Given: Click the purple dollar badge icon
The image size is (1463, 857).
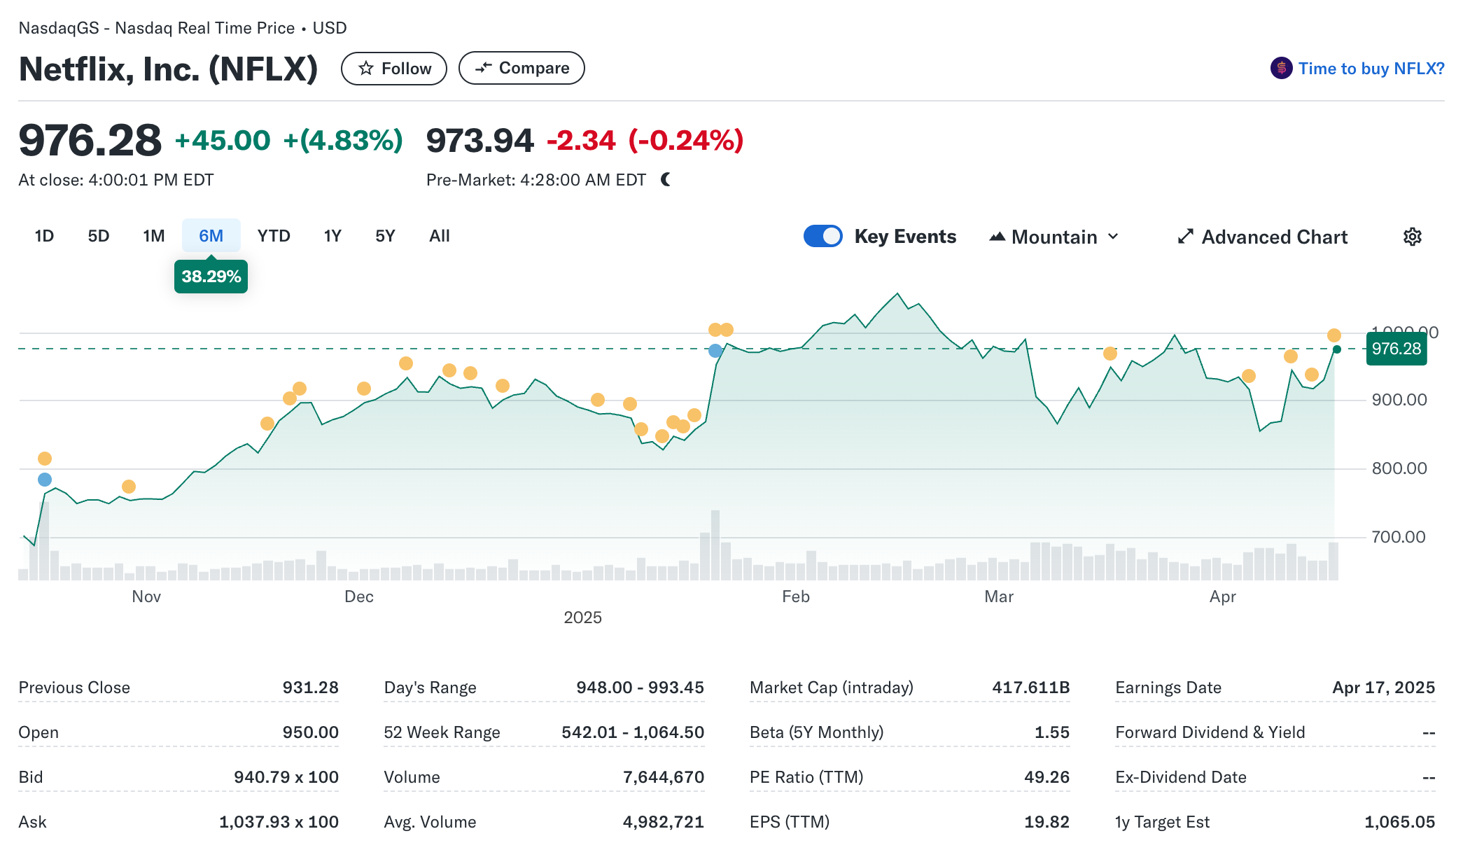Looking at the screenshot, I should click(x=1281, y=69).
